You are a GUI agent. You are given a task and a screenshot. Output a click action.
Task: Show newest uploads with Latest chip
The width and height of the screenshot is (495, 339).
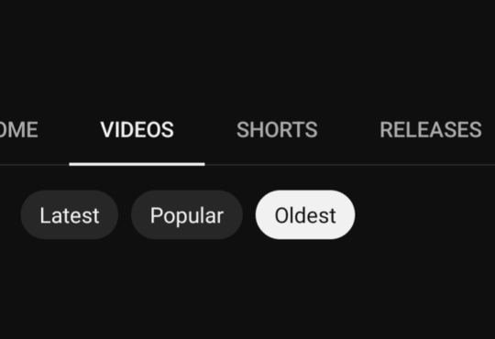[x=70, y=215]
